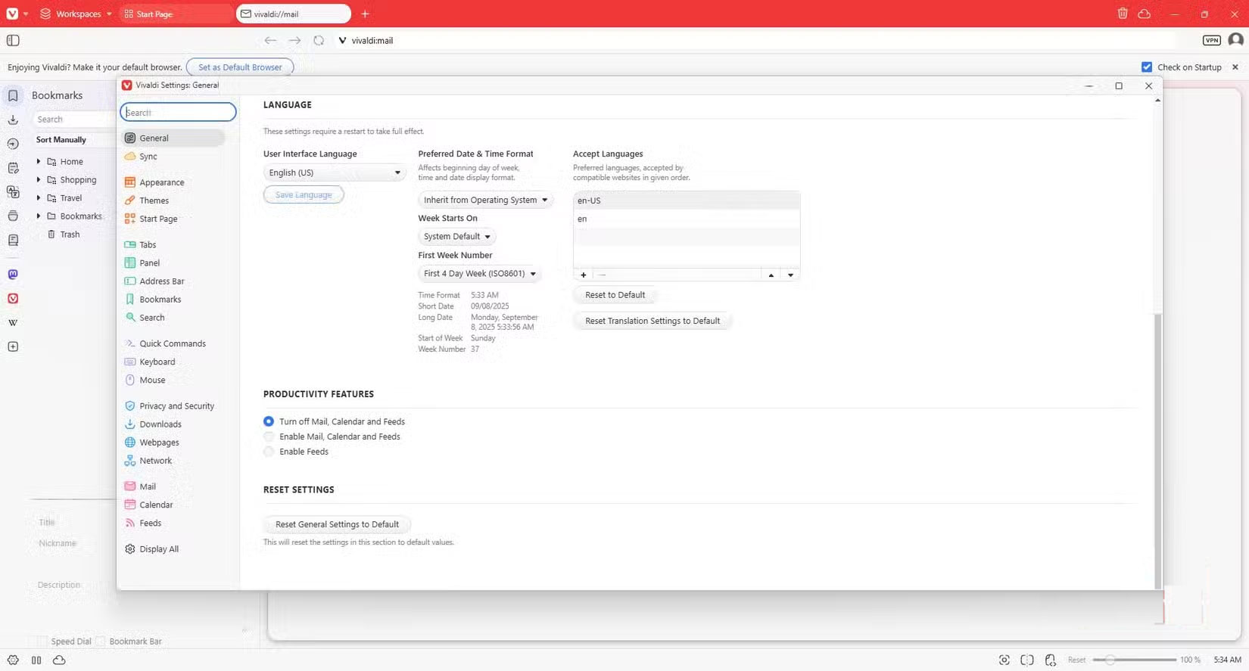Select Enable Mail, Calendar and Feeds
The height and width of the screenshot is (671, 1249).
[269, 436]
